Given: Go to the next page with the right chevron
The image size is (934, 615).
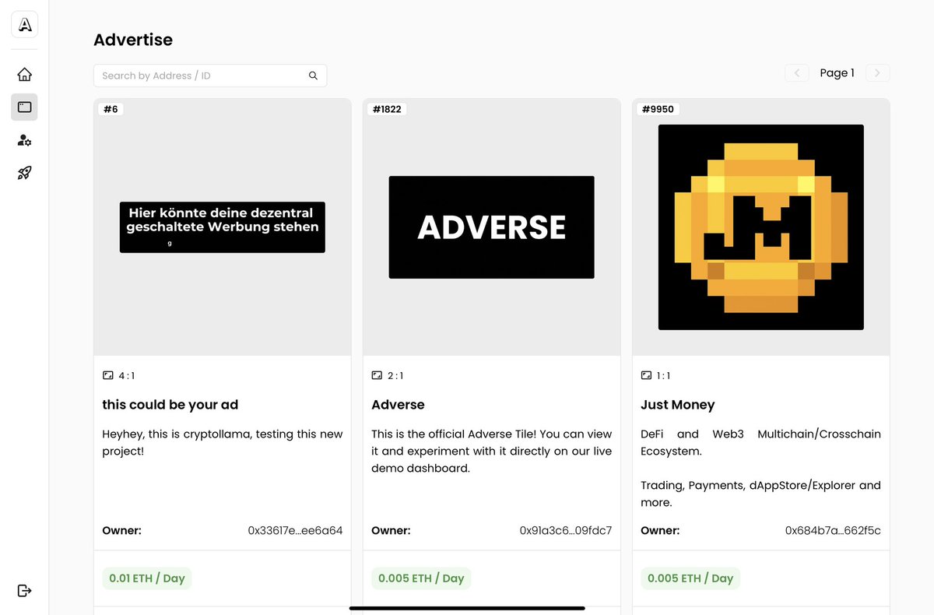Looking at the screenshot, I should tap(877, 72).
